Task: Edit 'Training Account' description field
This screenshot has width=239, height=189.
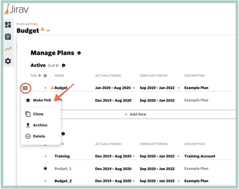Action: (x=208, y=156)
